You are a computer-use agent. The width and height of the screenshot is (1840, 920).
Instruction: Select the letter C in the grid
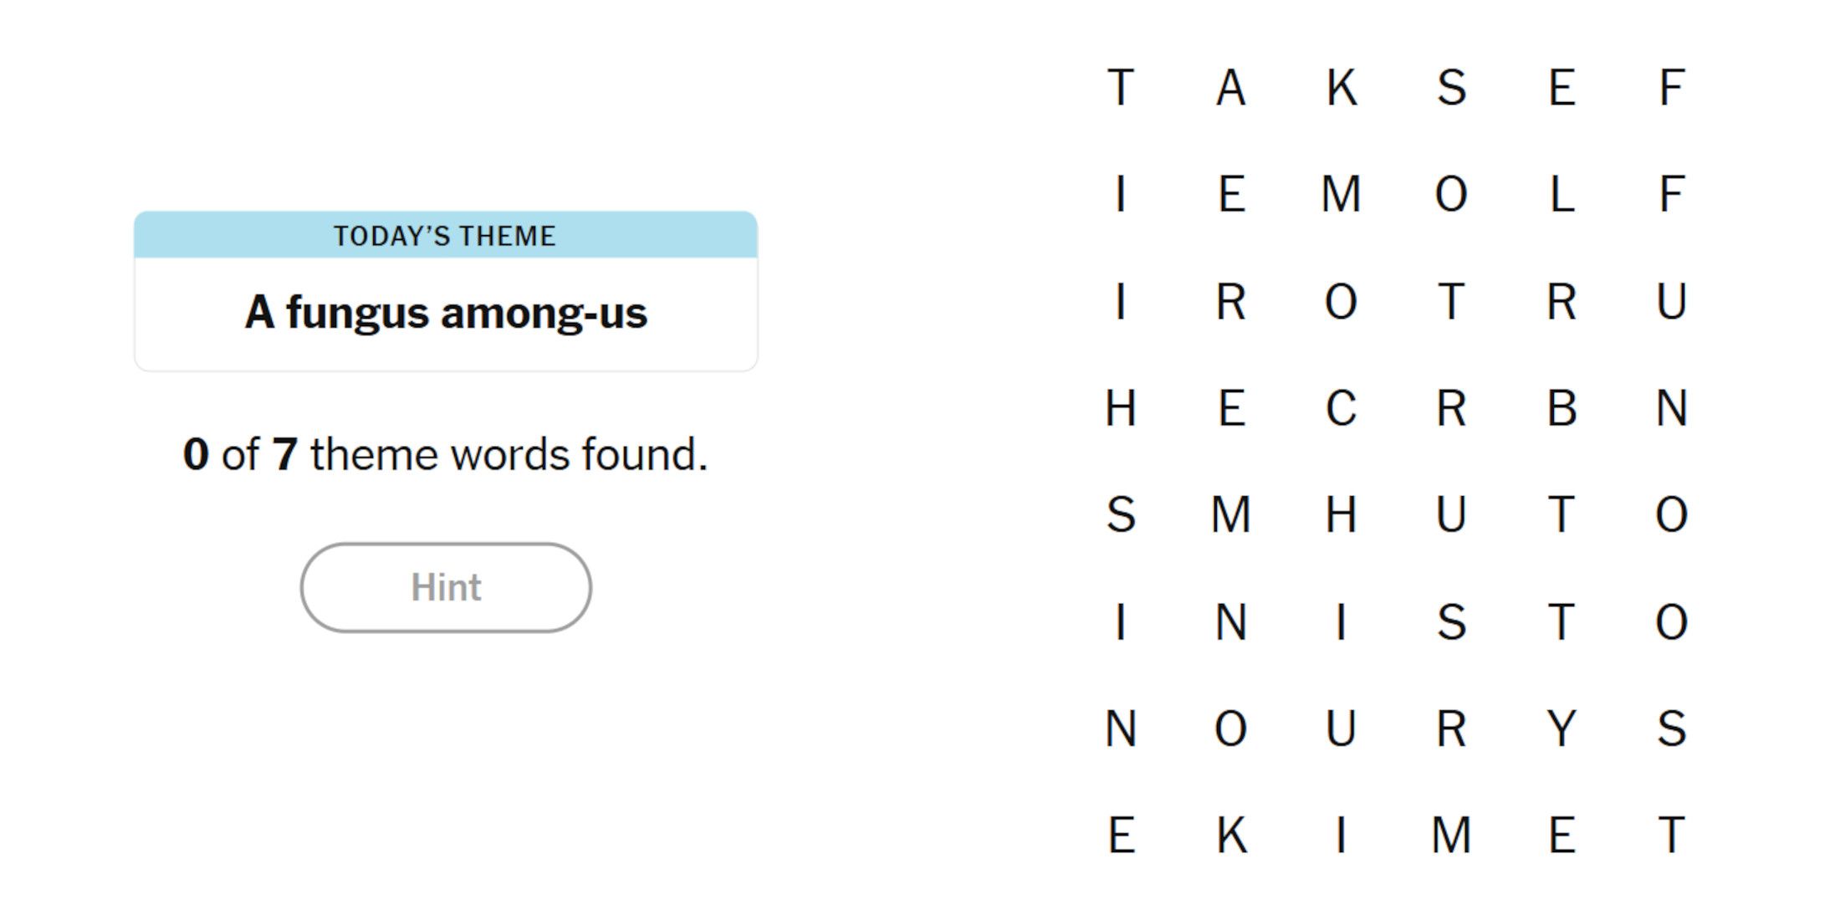(1341, 409)
